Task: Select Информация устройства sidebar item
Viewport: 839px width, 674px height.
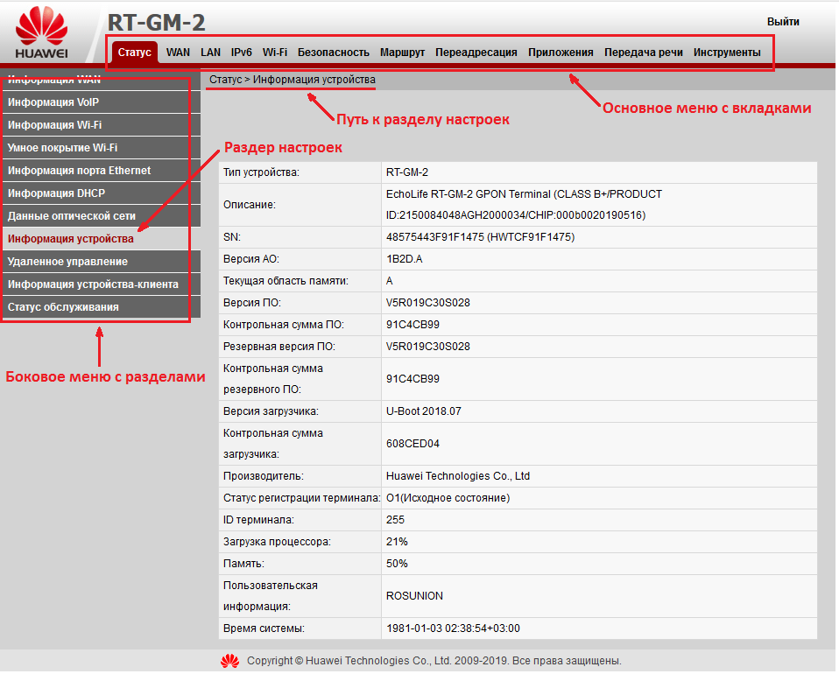Action: [x=102, y=239]
